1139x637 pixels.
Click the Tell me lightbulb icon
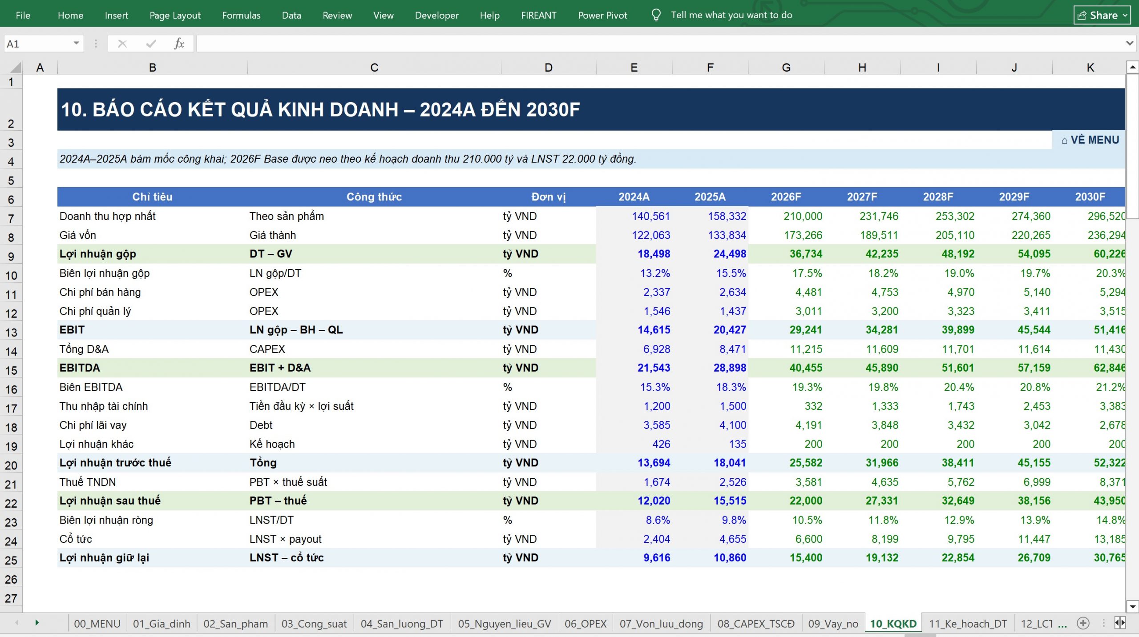point(656,15)
